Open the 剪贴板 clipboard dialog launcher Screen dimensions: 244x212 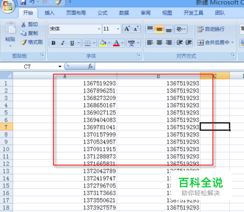[x=42, y=55]
